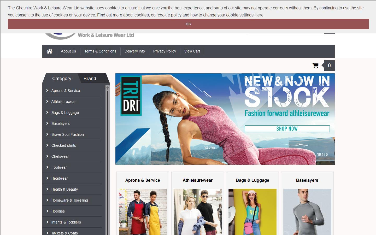Click the chevron beside Headwear category

pyautogui.click(x=47, y=178)
